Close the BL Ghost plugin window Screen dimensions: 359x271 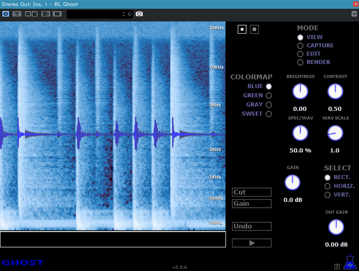(355, 4)
